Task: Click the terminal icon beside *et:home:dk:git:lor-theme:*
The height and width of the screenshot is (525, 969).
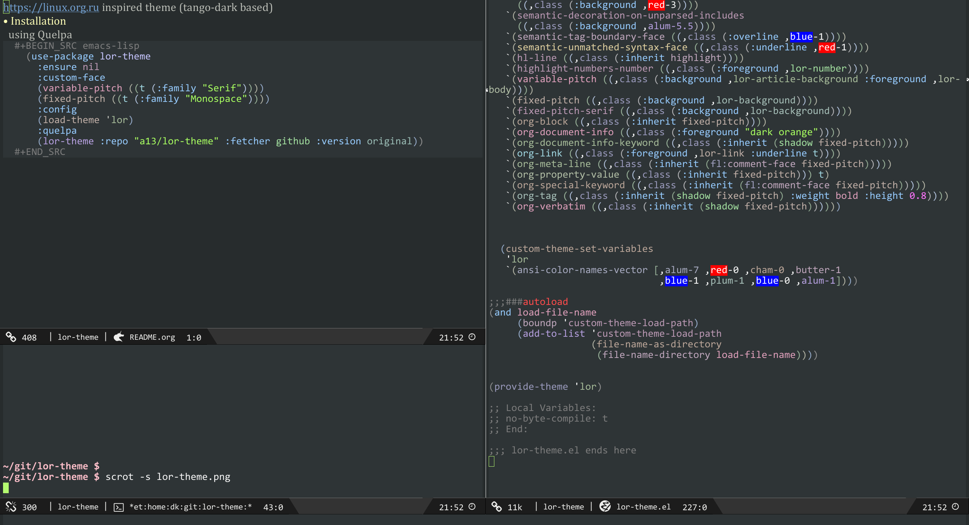Action: (119, 507)
